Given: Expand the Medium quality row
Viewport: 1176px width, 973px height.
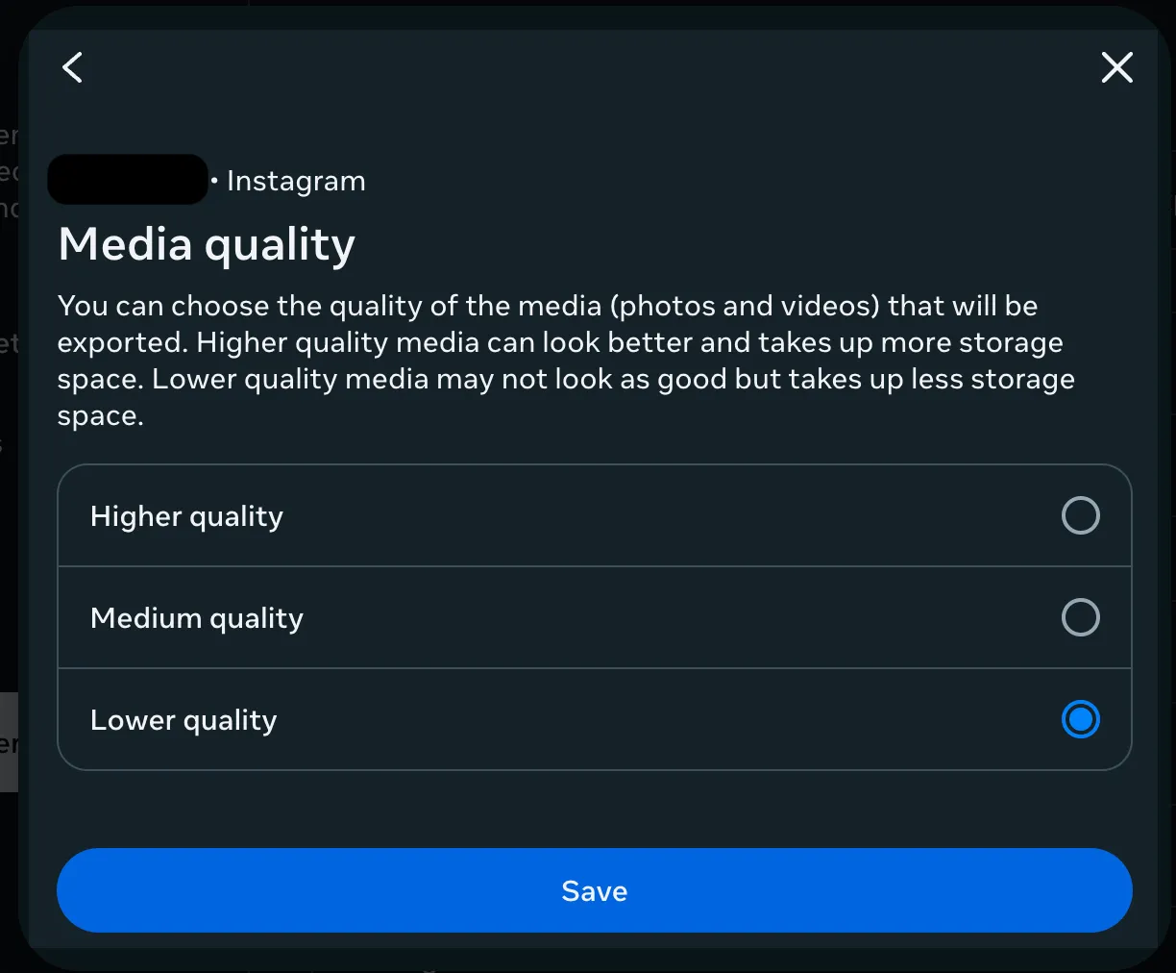Looking at the screenshot, I should coord(594,617).
